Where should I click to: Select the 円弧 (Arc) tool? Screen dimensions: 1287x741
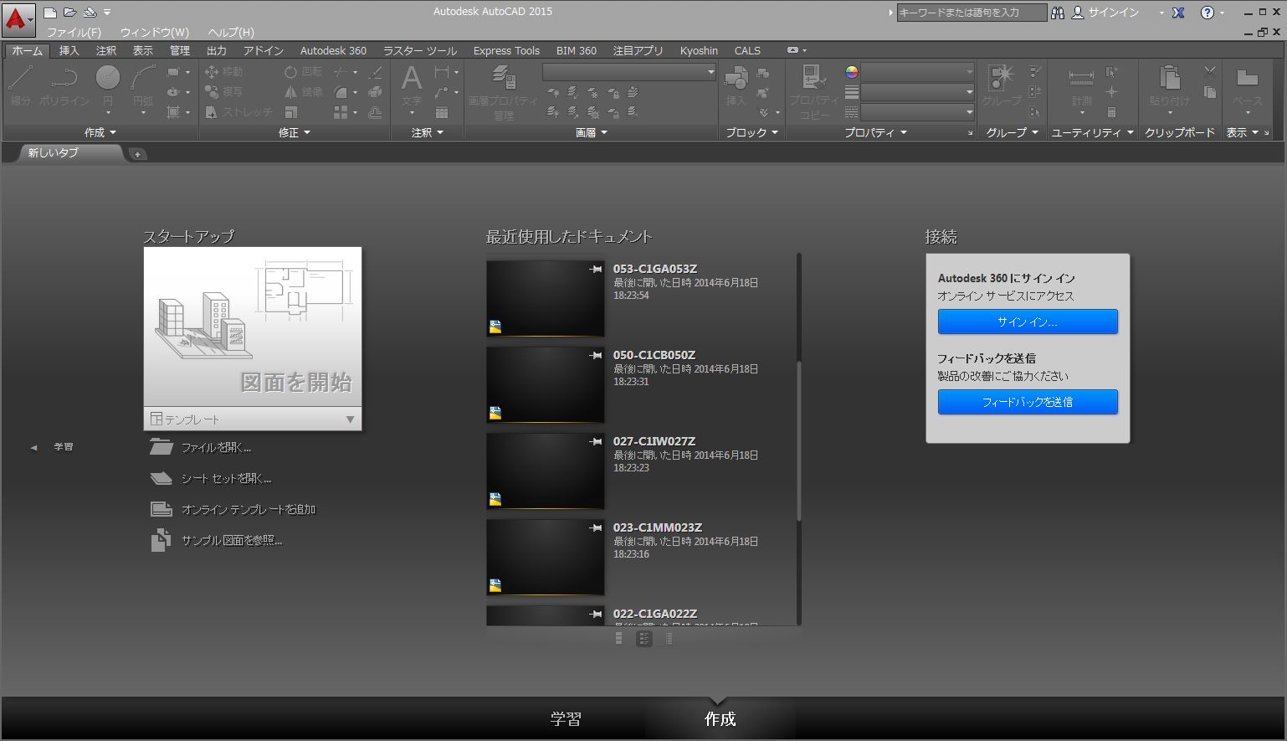pyautogui.click(x=143, y=89)
